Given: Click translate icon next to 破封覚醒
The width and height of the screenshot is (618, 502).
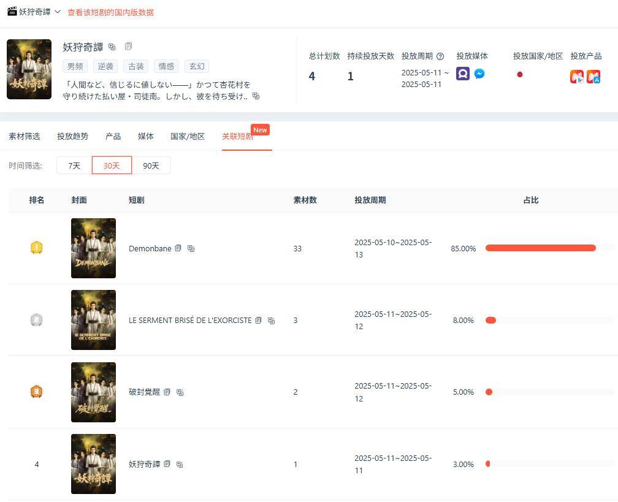Looking at the screenshot, I should coord(180,392).
